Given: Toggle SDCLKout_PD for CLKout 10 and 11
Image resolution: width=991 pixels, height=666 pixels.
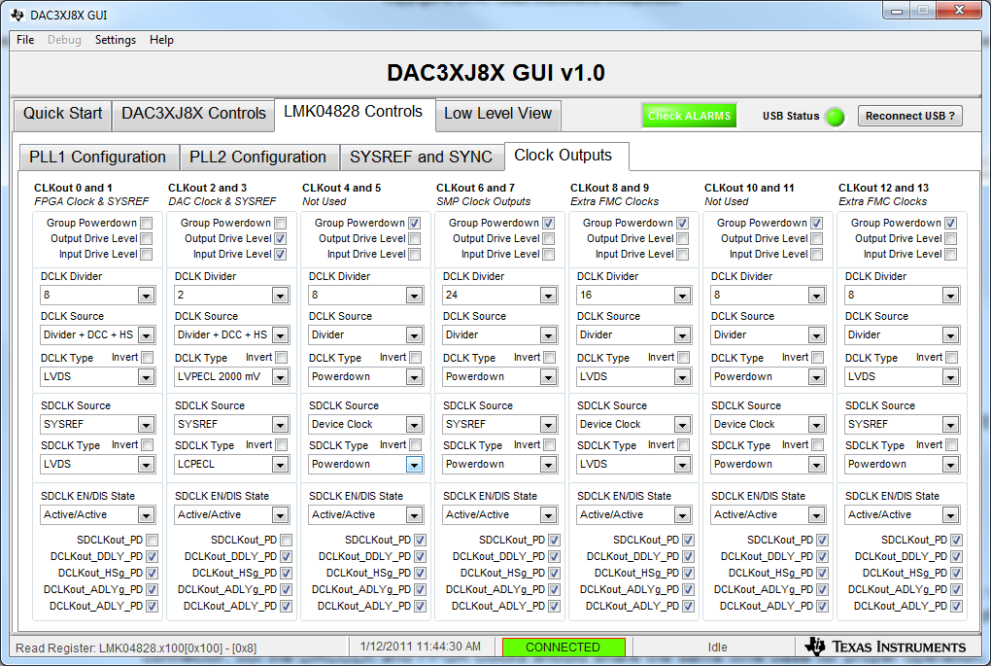Looking at the screenshot, I should point(823,541).
